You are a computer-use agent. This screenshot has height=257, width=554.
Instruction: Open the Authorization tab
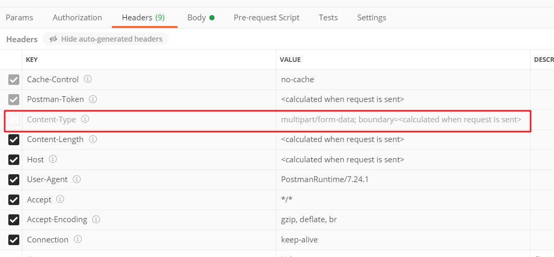coord(78,17)
